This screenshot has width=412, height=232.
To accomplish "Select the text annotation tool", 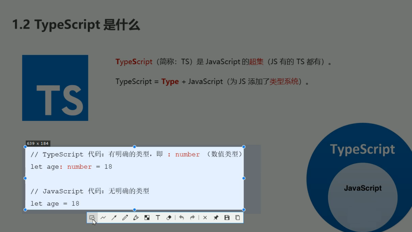I will (x=158, y=218).
